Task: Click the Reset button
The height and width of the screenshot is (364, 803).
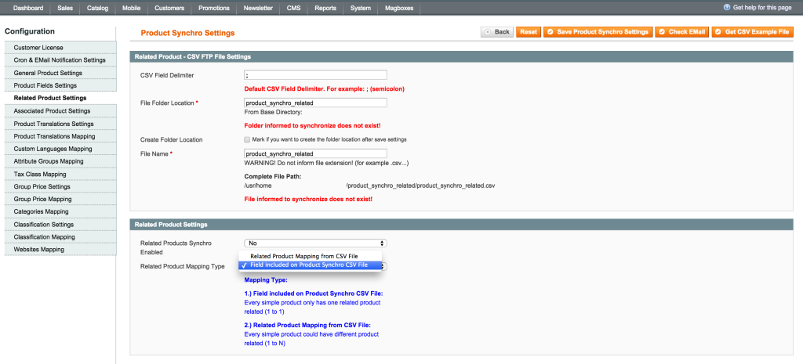Action: tap(529, 32)
